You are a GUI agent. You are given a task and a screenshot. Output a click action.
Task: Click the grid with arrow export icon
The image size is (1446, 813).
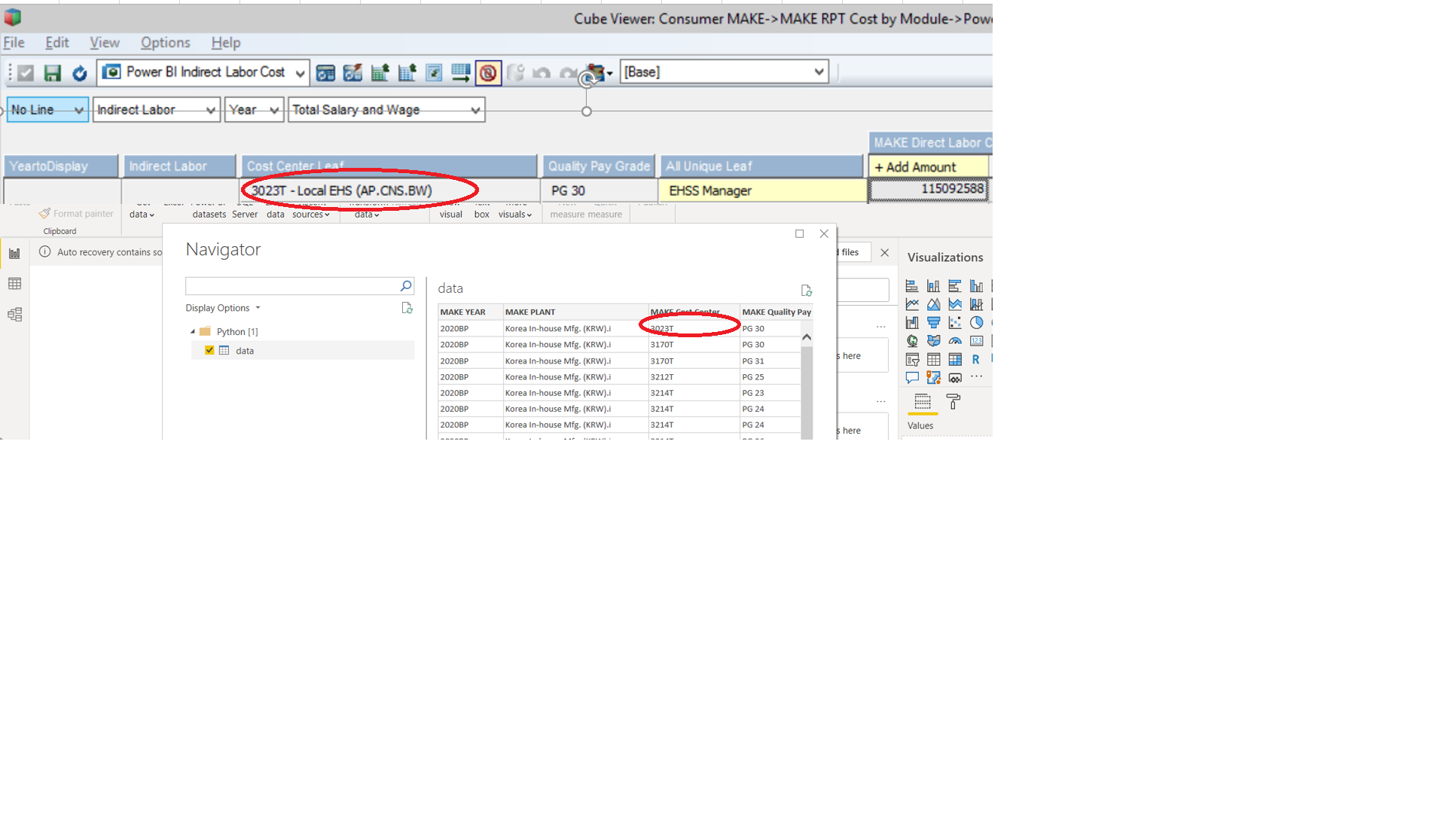[x=460, y=73]
